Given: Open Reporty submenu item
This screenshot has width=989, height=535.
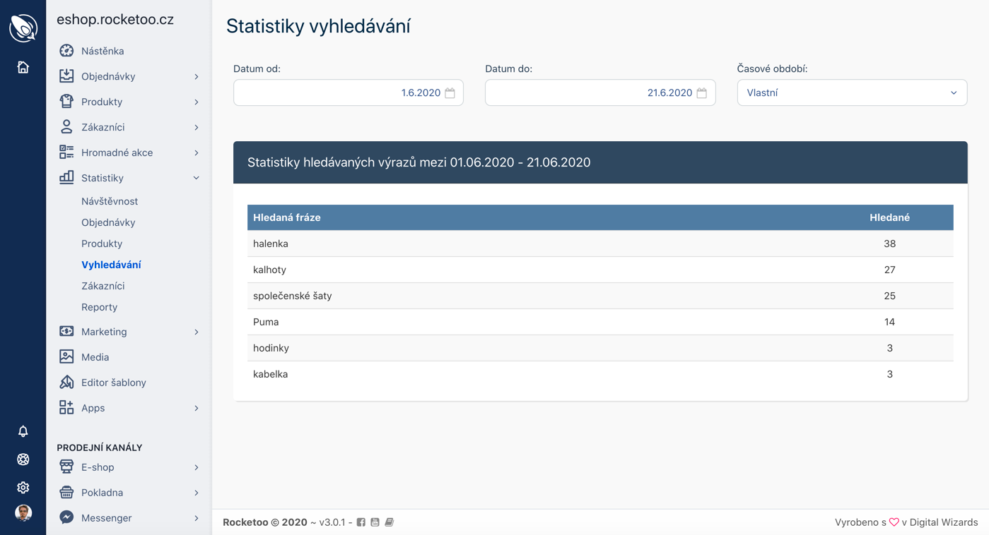Looking at the screenshot, I should click(x=99, y=307).
